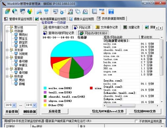The image size is (167, 128).
Task: Click the 开始查询 button
Action: (x=12, y=111)
